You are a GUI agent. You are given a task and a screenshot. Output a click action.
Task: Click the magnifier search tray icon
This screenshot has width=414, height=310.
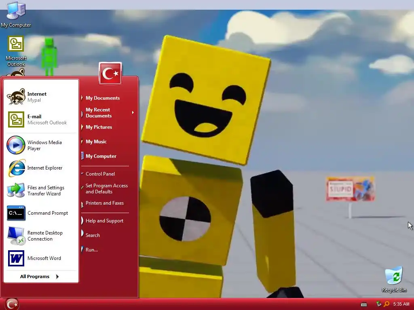click(x=387, y=304)
